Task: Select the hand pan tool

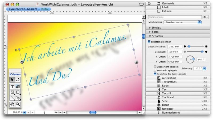Action: 12,104
